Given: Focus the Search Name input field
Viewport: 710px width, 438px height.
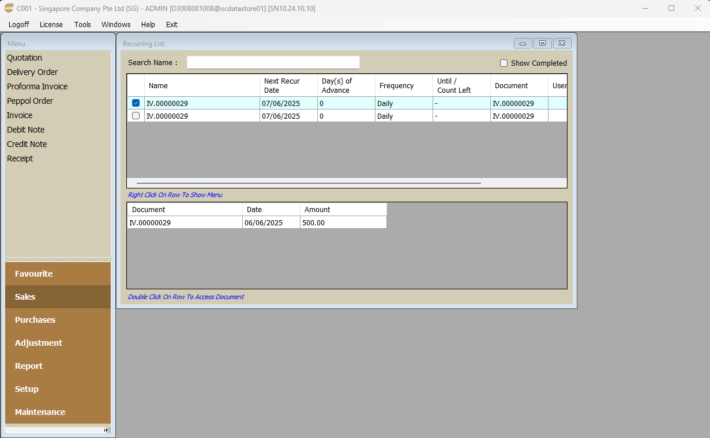Looking at the screenshot, I should [x=273, y=63].
